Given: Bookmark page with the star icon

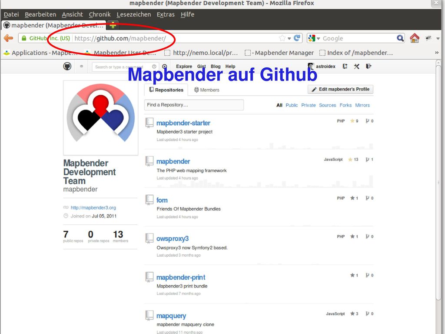Looking at the screenshot, I should (282, 38).
